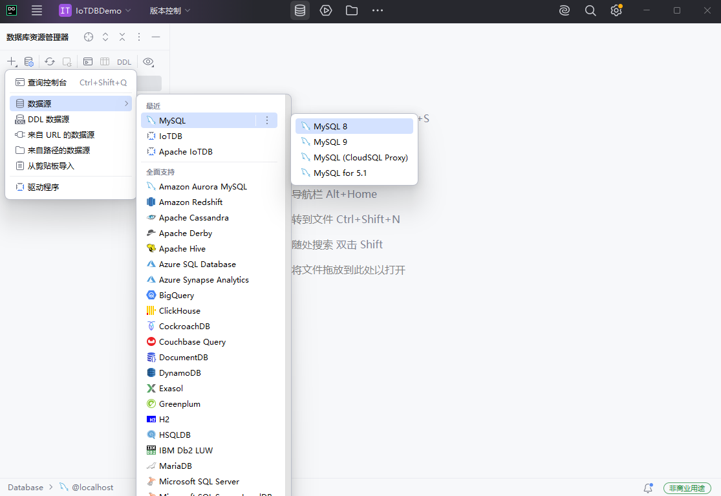
Task: Choose Apache Cassandra from data source list
Action: [193, 218]
